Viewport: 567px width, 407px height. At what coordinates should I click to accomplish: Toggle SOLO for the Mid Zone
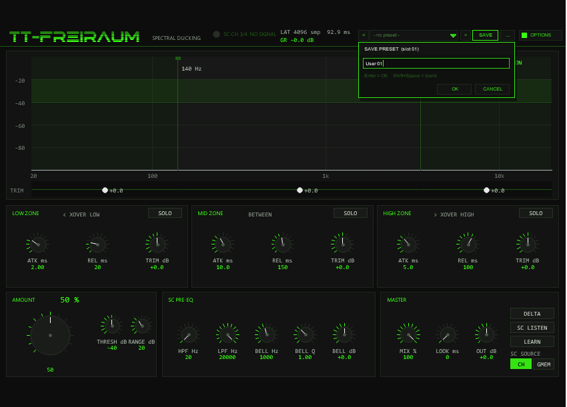pos(350,213)
